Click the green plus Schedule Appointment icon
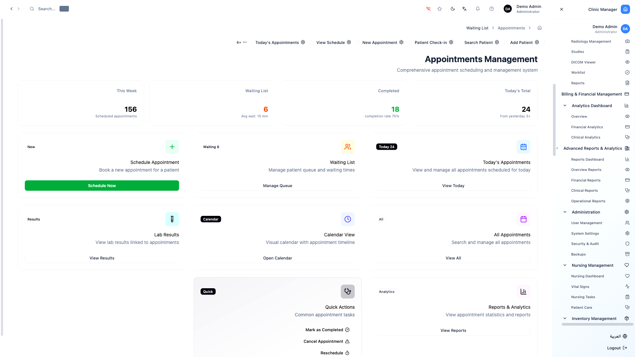The image size is (635, 357). (172, 147)
